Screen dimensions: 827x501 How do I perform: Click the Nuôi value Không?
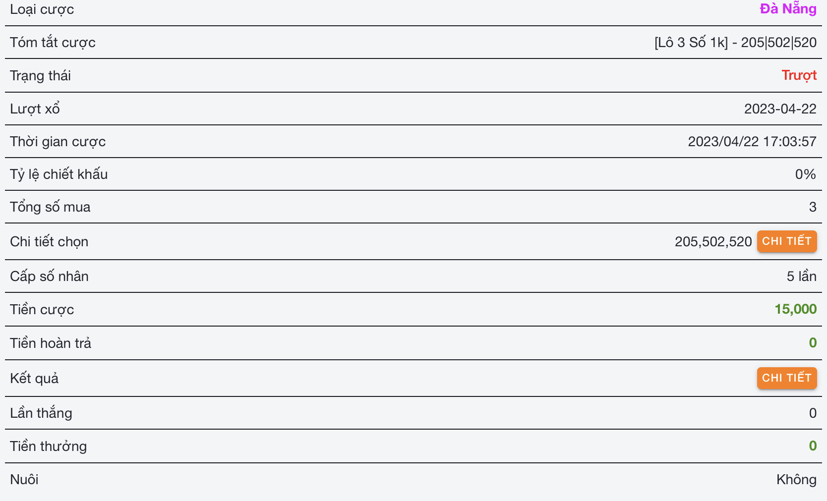[x=796, y=480]
